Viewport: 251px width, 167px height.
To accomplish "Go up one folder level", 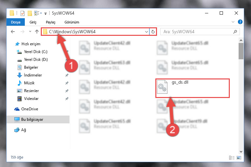I will [37, 32].
